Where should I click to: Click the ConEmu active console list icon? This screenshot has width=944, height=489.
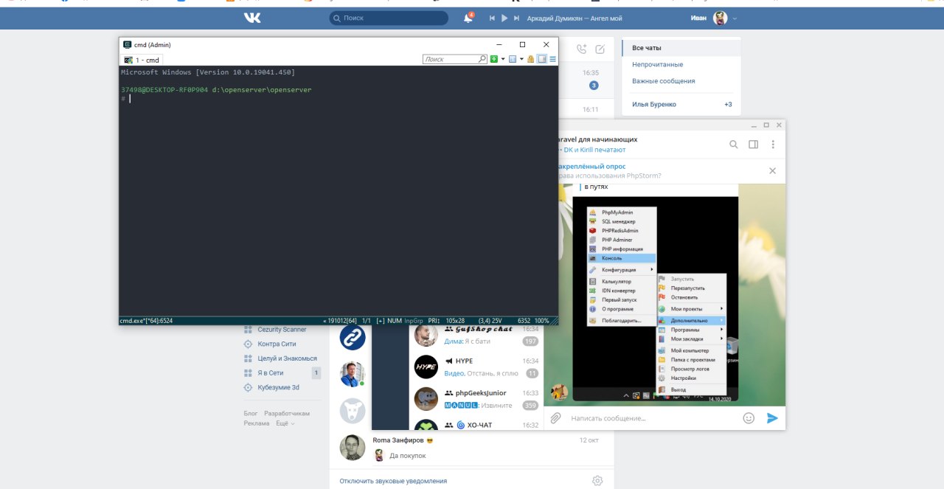[513, 59]
